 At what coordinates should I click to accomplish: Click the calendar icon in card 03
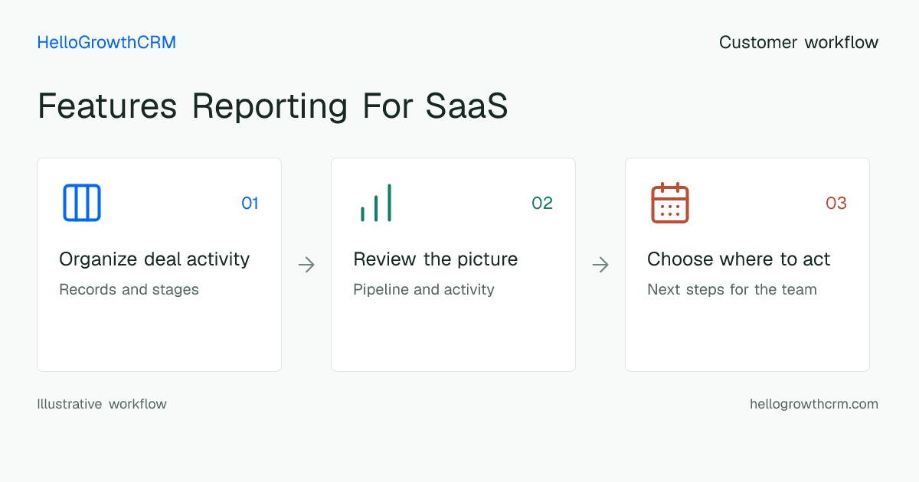tap(670, 203)
